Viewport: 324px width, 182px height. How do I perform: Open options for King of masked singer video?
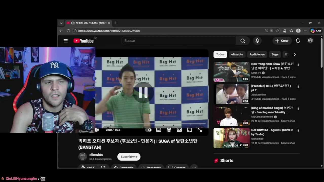coord(298,108)
